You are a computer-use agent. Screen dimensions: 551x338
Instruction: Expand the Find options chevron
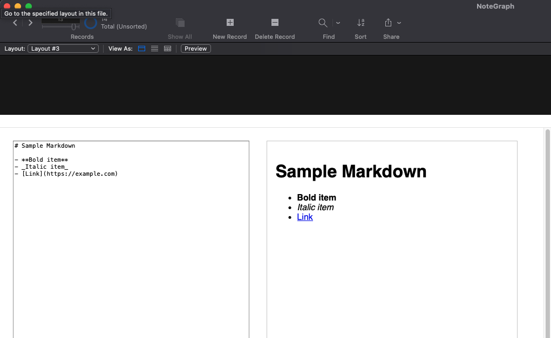(338, 23)
